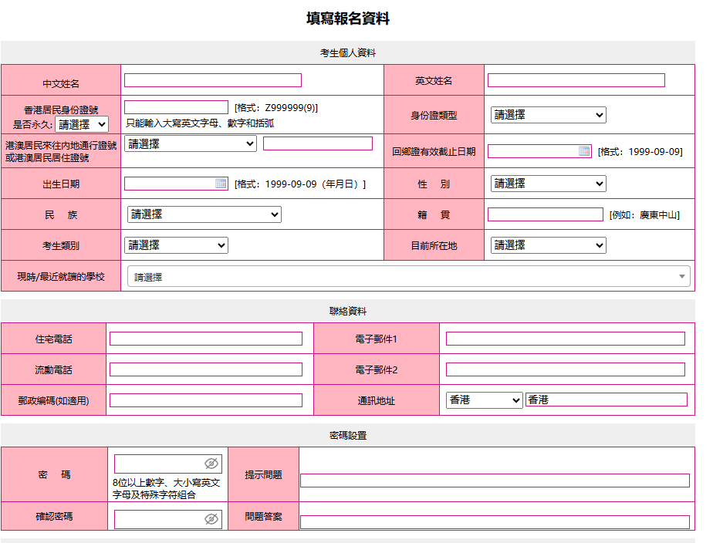The height and width of the screenshot is (543, 713).
Task: Click the 英文姓名 input field
Action: [576, 80]
